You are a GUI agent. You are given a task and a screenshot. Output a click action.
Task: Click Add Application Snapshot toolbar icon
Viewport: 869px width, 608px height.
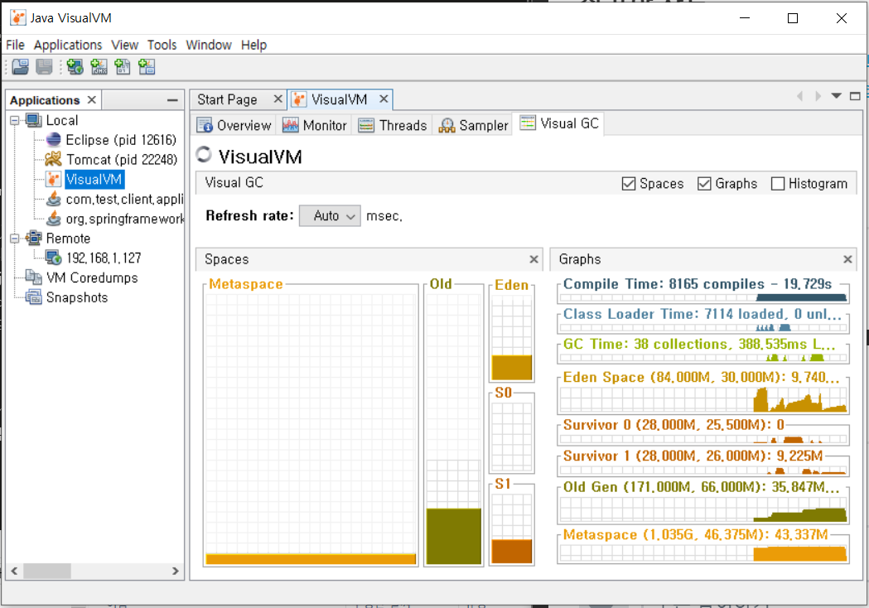pos(147,67)
